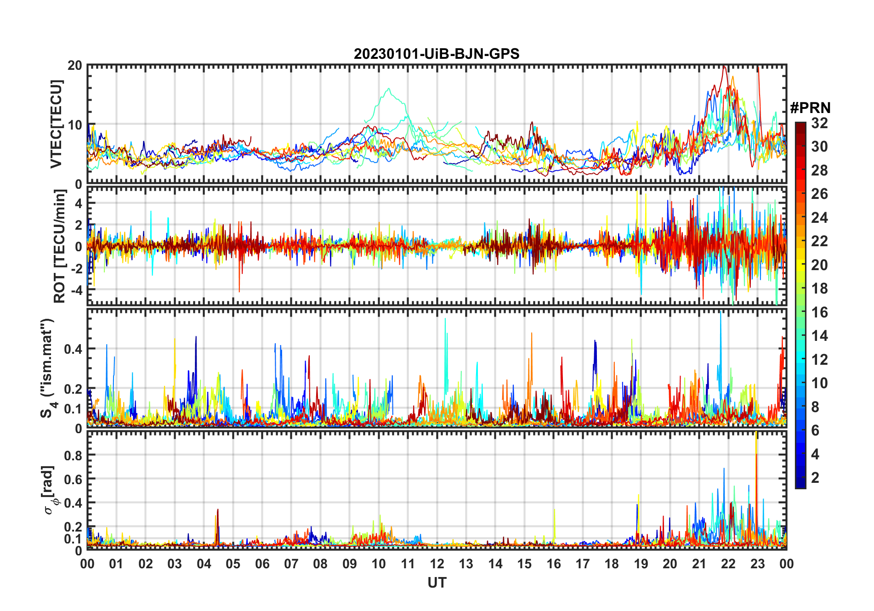Click the 0.8 tick on the sigma-phi axis

[74, 455]
